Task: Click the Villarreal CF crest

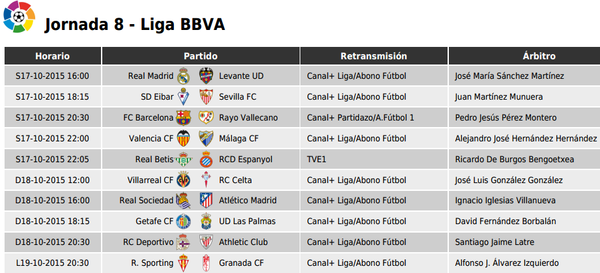Action: 183,180
